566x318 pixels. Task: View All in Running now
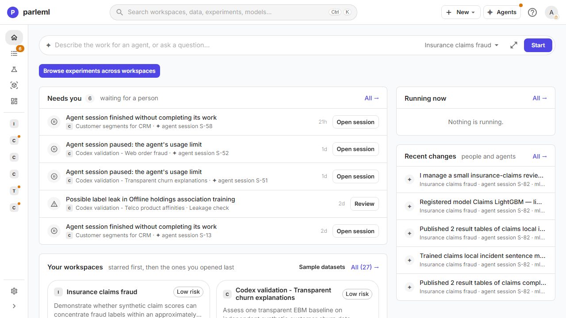tap(540, 98)
